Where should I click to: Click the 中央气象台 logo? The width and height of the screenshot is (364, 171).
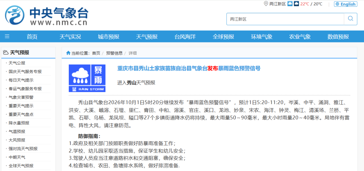(47, 16)
